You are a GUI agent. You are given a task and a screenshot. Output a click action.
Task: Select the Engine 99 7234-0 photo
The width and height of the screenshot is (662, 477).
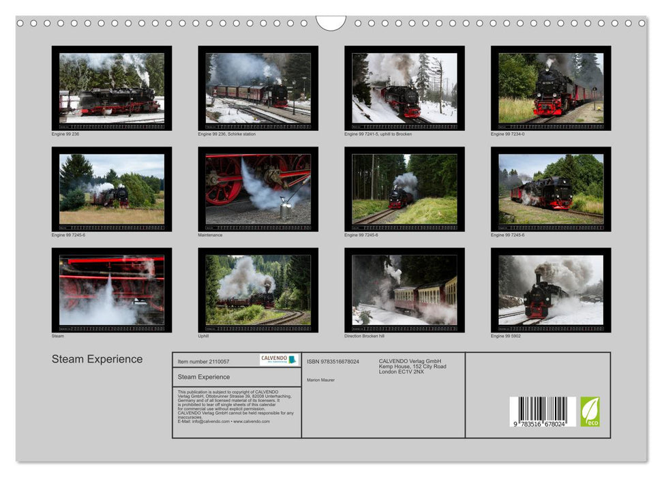pyautogui.click(x=550, y=88)
